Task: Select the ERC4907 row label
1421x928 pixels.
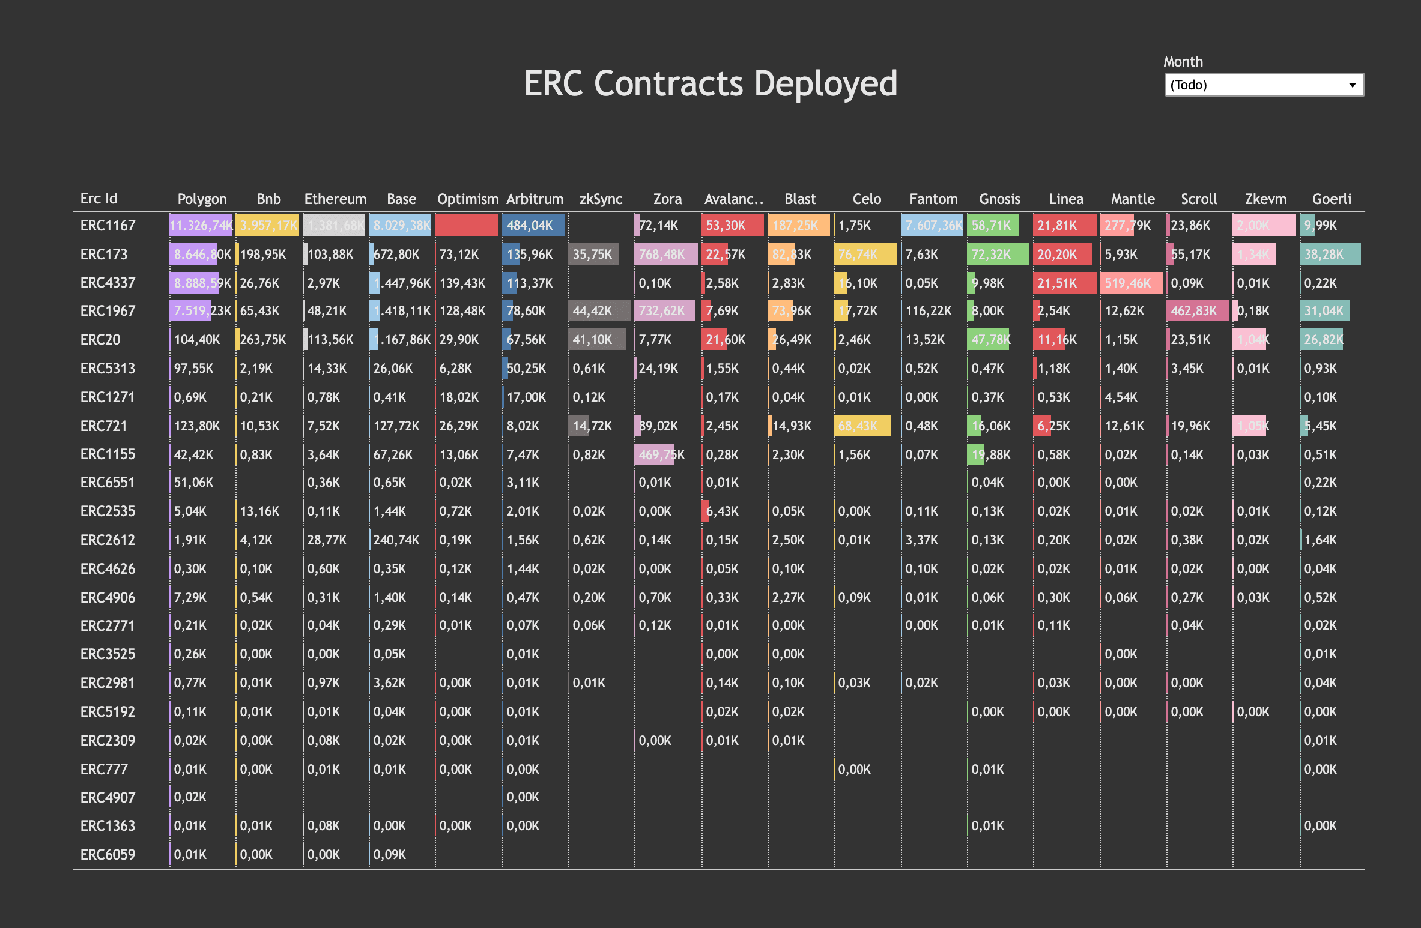Action: pyautogui.click(x=108, y=798)
